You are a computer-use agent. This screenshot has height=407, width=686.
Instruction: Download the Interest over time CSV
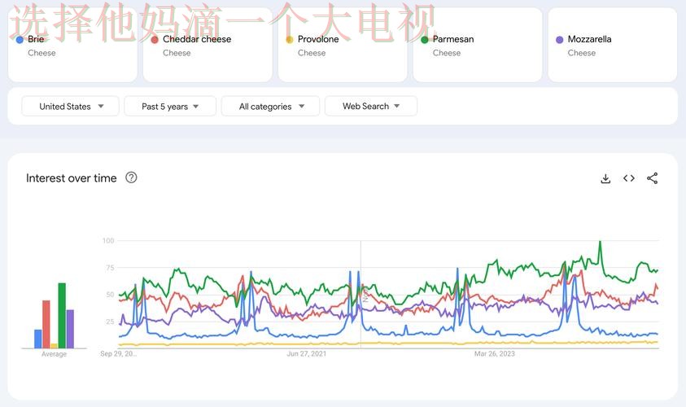point(605,178)
